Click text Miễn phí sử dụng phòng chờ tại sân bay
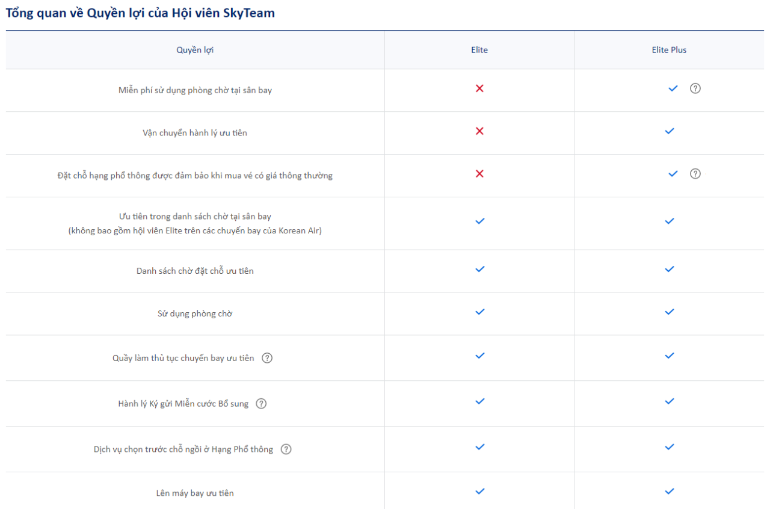This screenshot has height=509, width=770. (195, 91)
